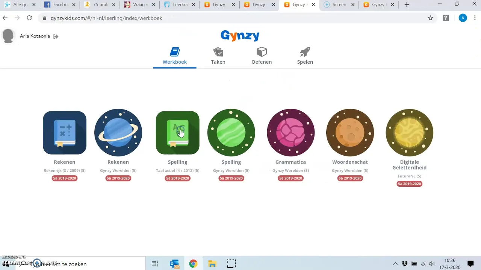Viewport: 481px width, 270px height.
Task: Click the user avatar picture
Action: tap(8, 36)
